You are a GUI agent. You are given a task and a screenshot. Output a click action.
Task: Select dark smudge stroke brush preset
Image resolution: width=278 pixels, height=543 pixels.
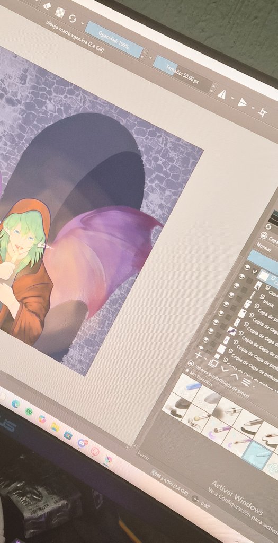177,406
